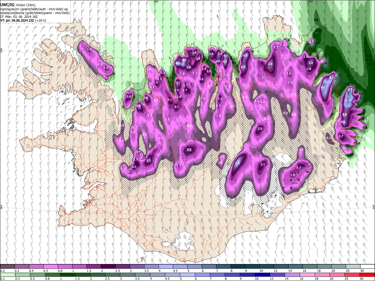Click the '5.5' precipitation value on the map
The width and height of the screenshot is (375, 281).
[x=332, y=78]
